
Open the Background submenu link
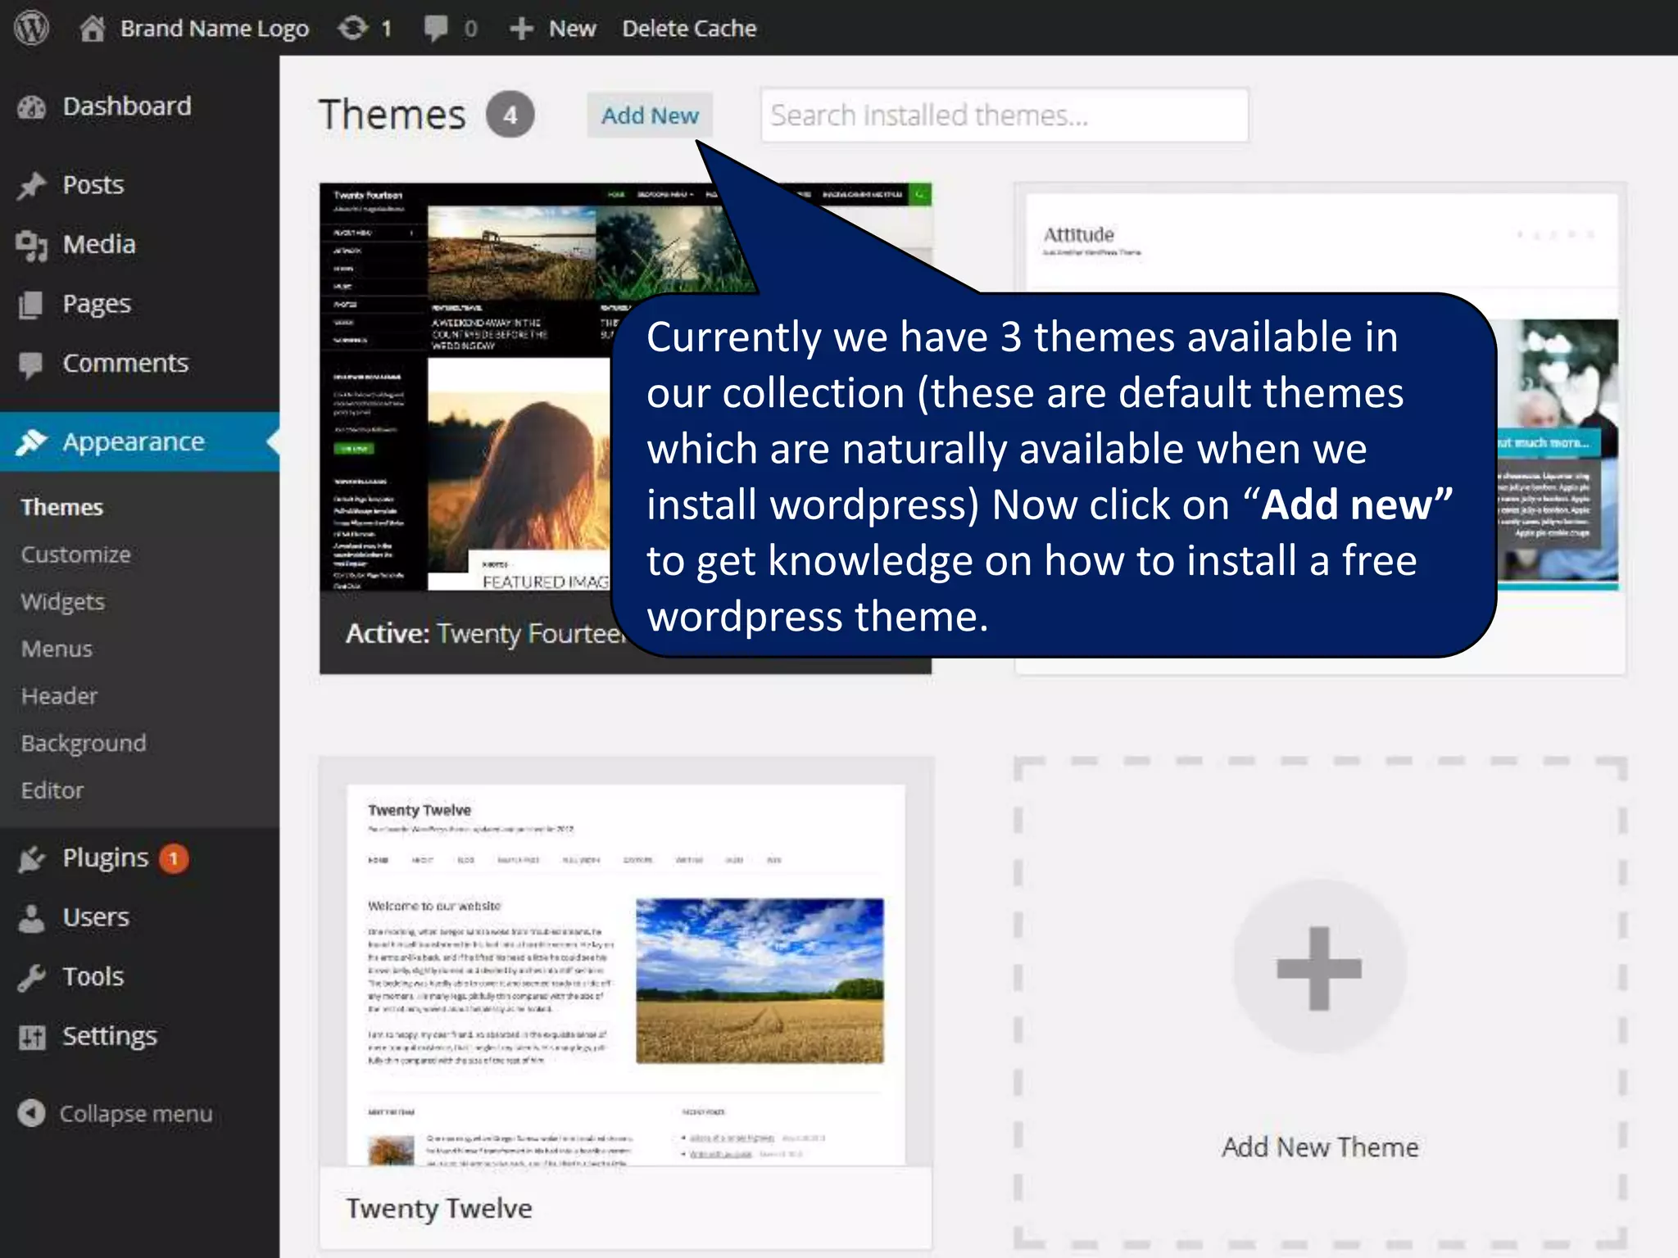(84, 744)
